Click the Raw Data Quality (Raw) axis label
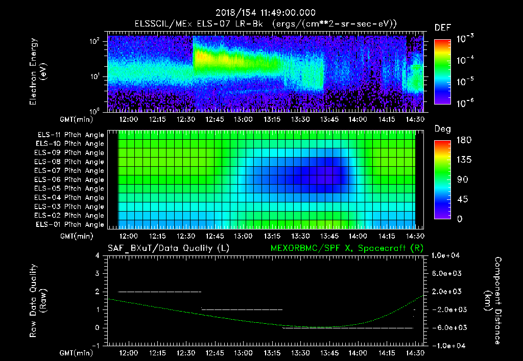 click(38, 300)
